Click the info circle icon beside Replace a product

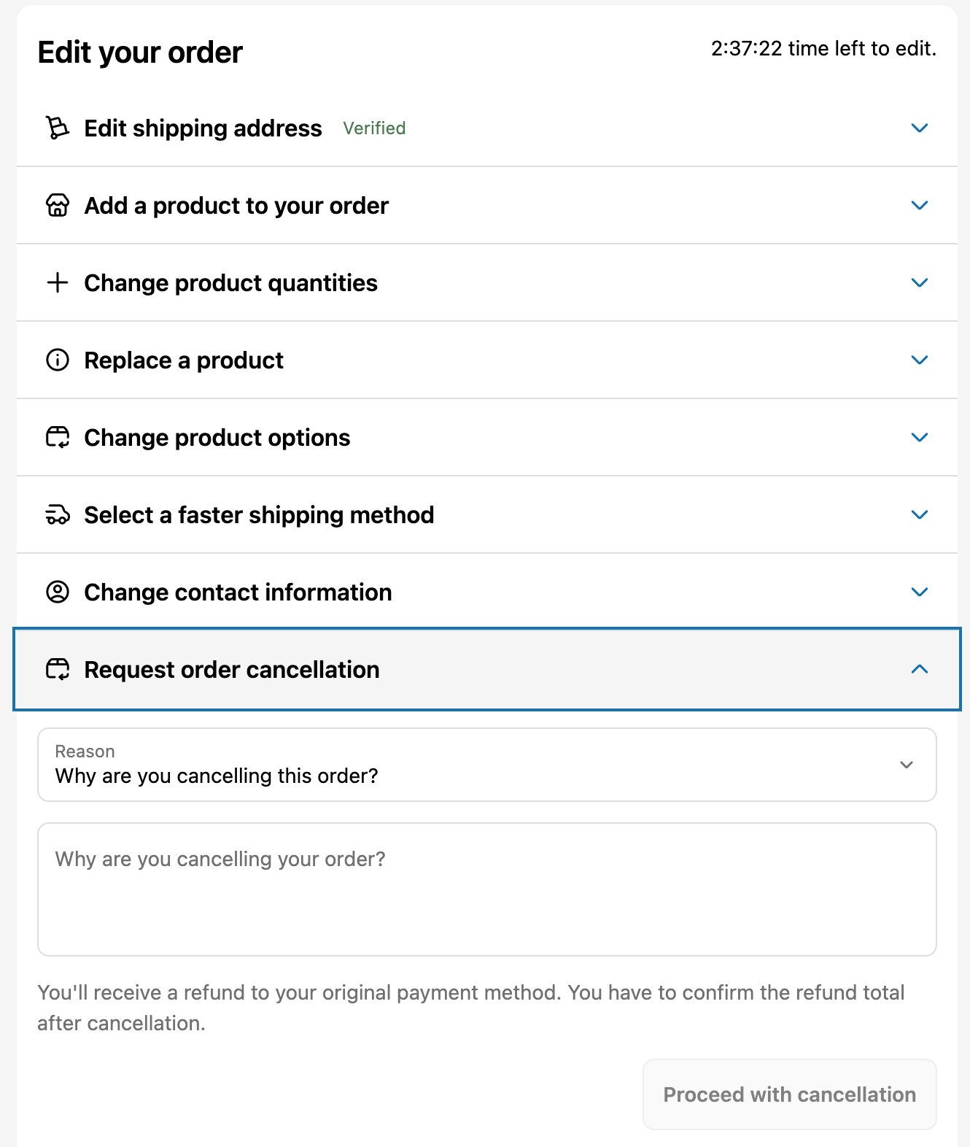(58, 360)
